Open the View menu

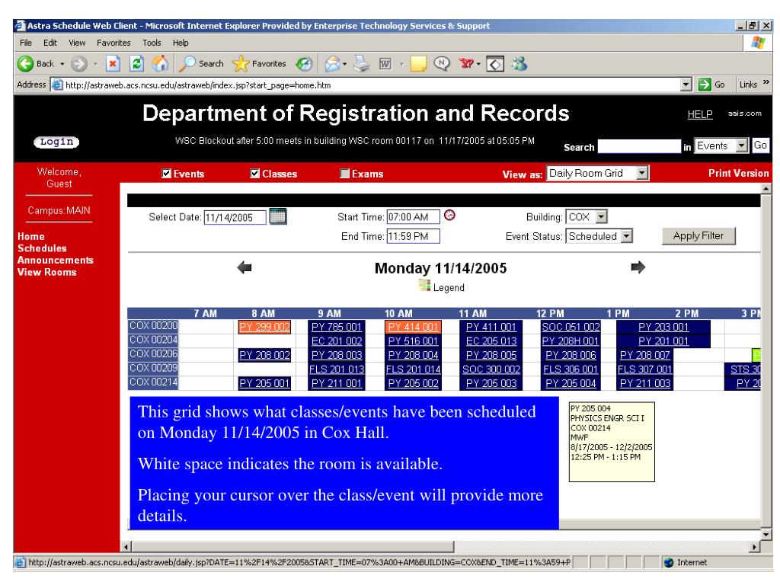click(77, 43)
